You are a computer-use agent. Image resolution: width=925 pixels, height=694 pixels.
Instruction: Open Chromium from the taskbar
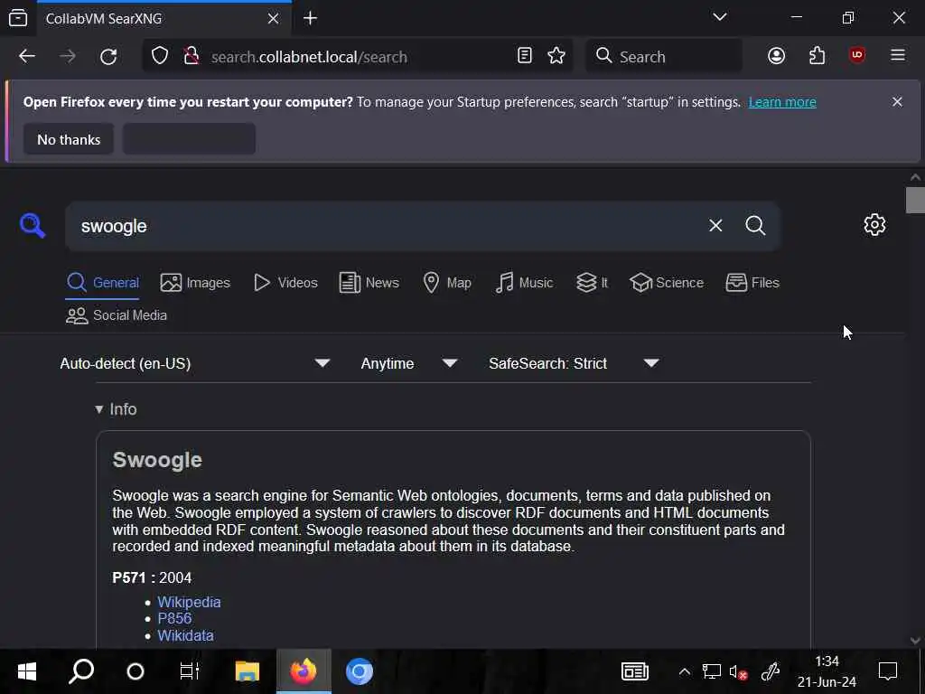coord(359,671)
